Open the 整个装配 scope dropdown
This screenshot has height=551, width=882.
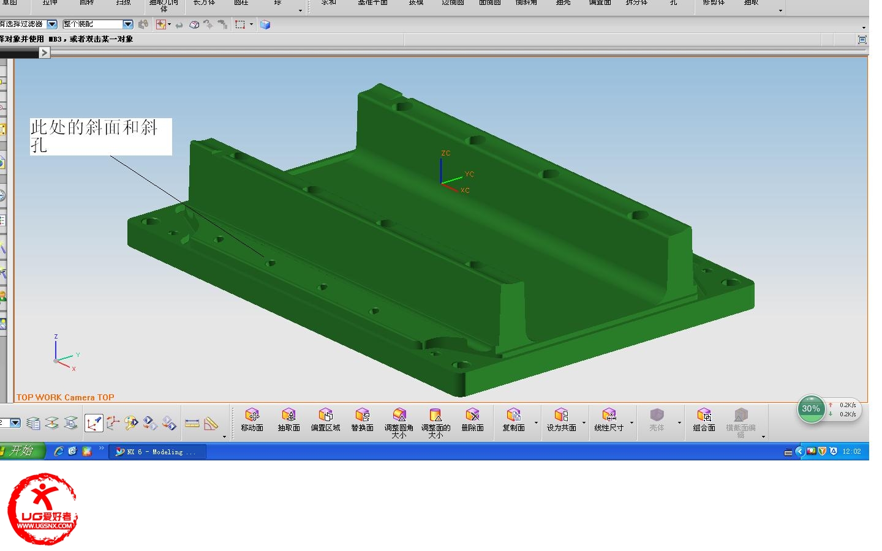[128, 24]
